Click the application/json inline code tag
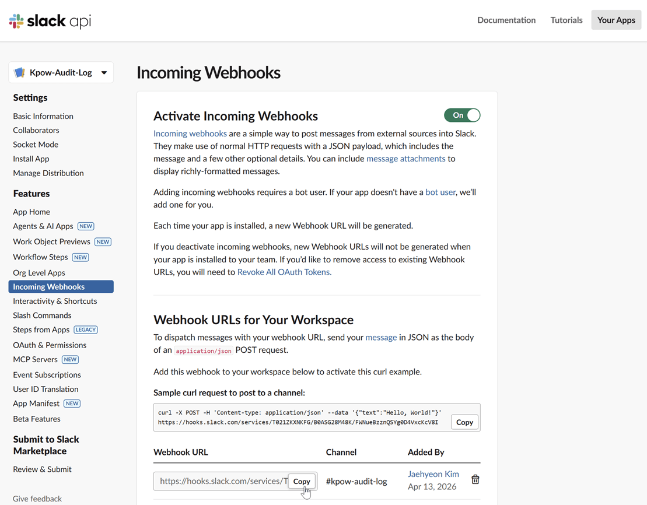This screenshot has width=647, height=505. (204, 350)
